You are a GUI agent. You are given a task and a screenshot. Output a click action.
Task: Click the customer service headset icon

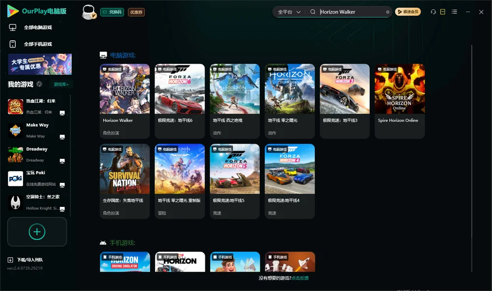433,12
